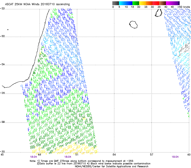Viewport: 191px width, 168px height.
Task: Click the cyan-blue 5-15 knots color segment
Action: (126, 3)
